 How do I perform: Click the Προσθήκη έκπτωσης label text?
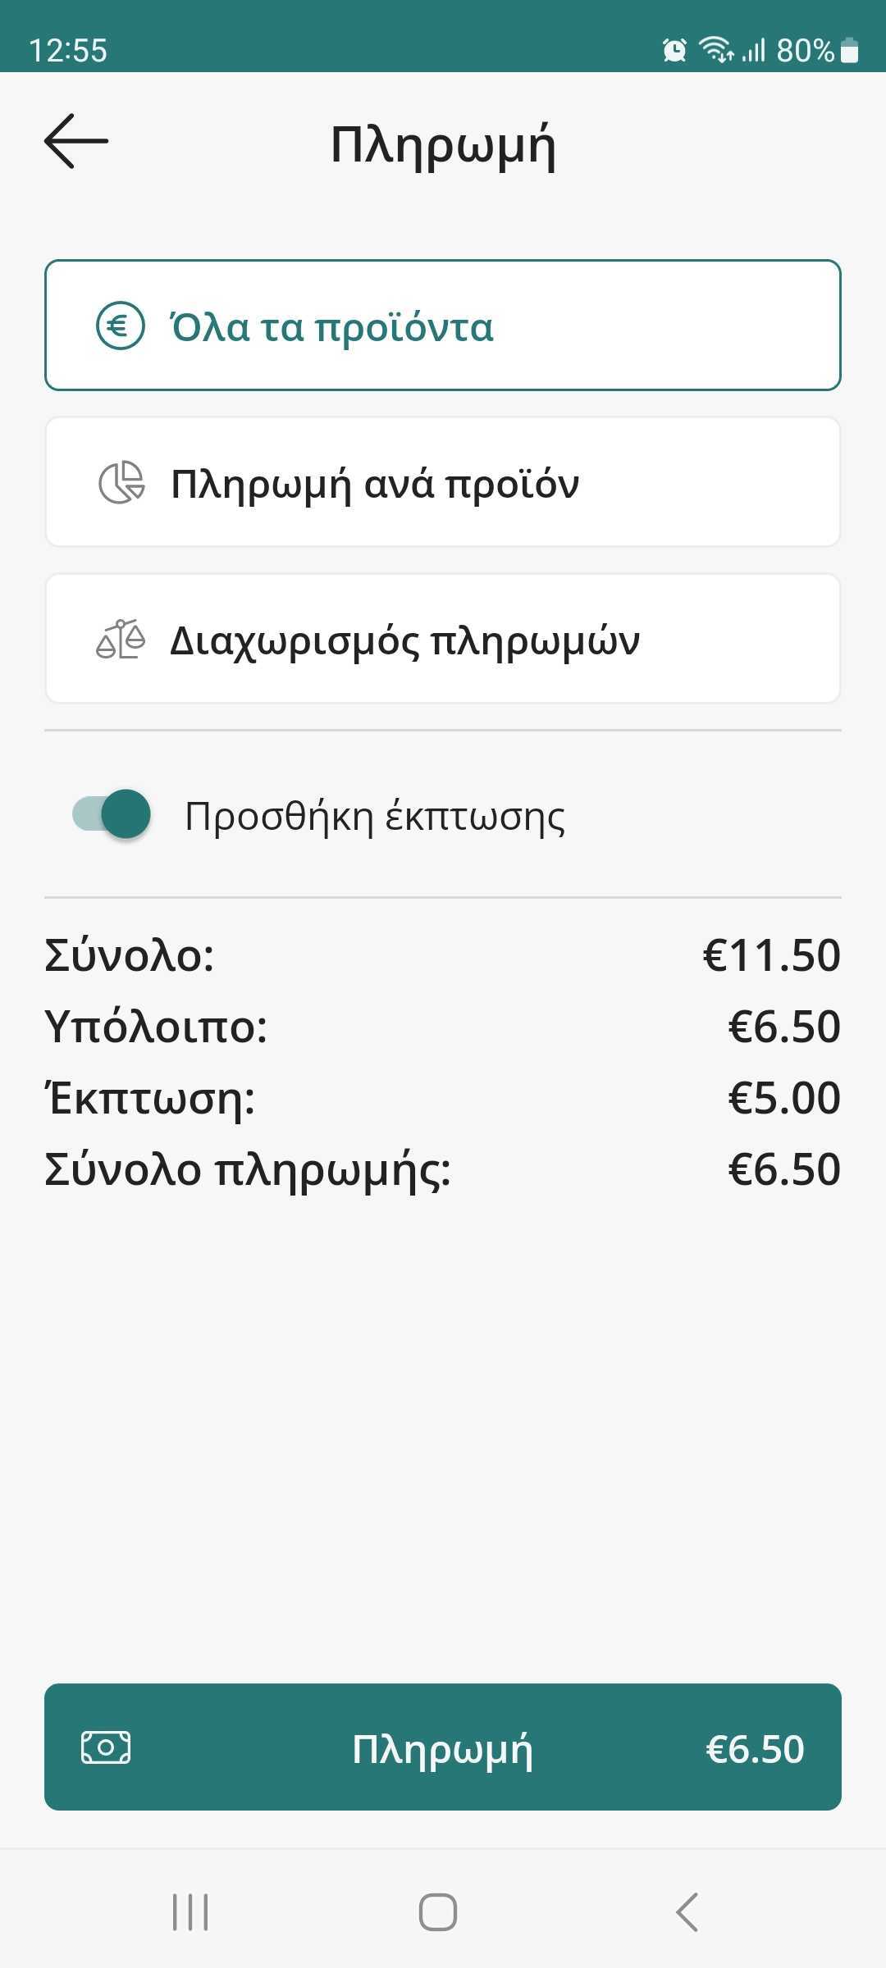pos(375,817)
